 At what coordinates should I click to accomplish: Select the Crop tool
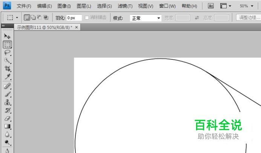click(x=7, y=68)
